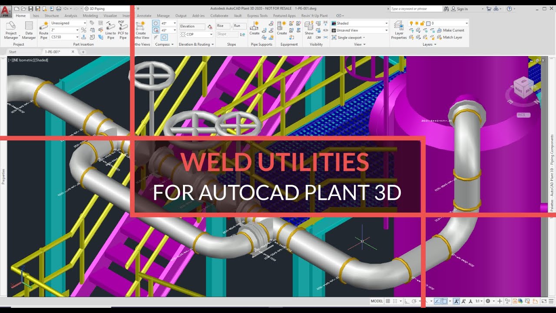
Task: Click the Undo arrow
Action: [x=66, y=9]
